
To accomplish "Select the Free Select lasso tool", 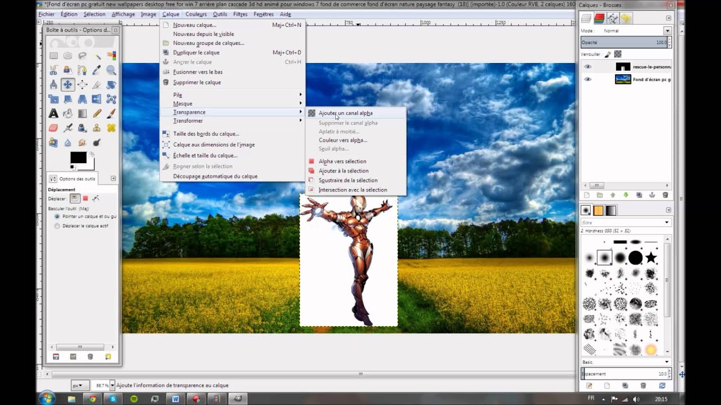I will pyautogui.click(x=82, y=56).
